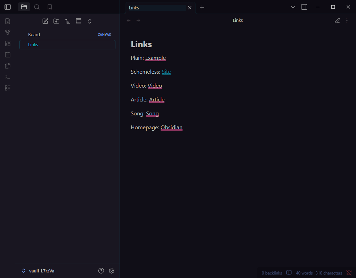This screenshot has height=278, width=356.
Task: Create a new note
Action: pos(45,21)
